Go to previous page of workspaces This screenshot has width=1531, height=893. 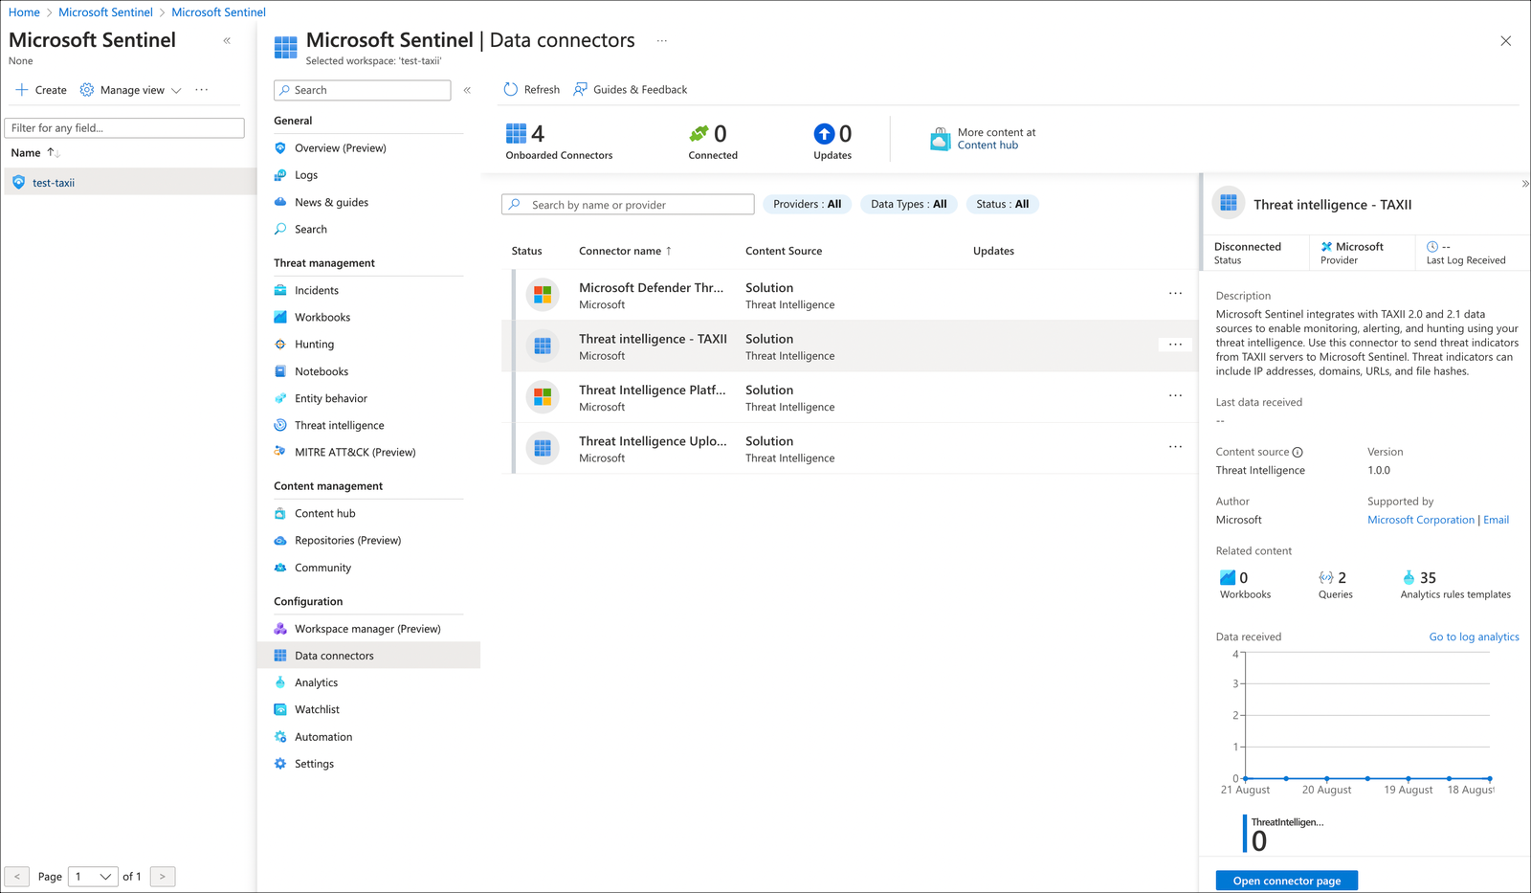17,877
